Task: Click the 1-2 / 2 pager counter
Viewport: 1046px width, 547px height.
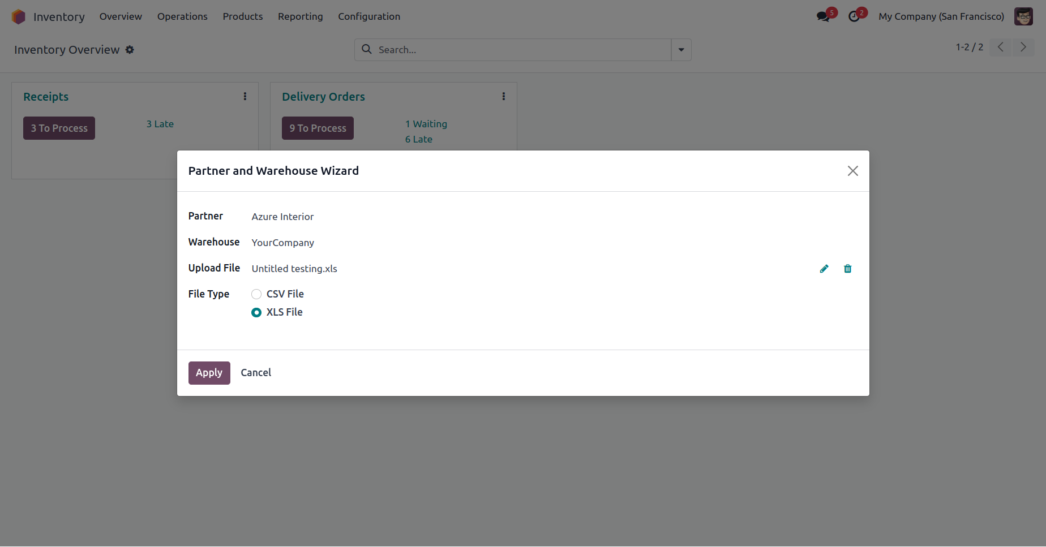Action: click(x=970, y=48)
